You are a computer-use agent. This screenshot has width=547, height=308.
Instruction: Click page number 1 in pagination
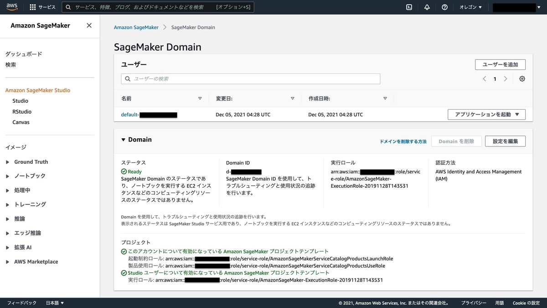pos(495,79)
